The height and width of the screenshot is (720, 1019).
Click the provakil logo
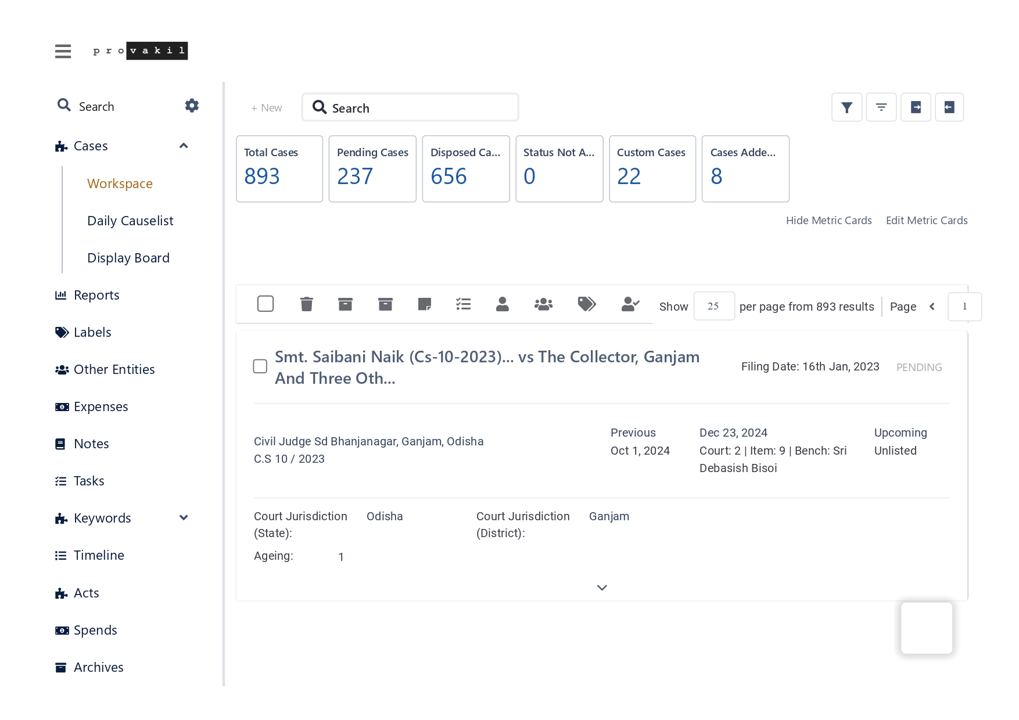(x=140, y=51)
